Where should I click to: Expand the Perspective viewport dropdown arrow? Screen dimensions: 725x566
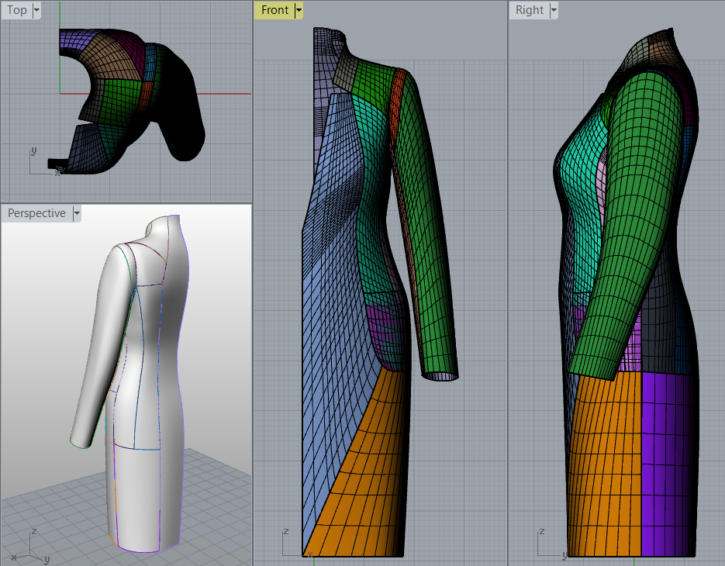coord(76,213)
